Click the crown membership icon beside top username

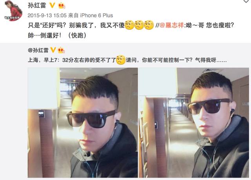pyautogui.click(x=62, y=5)
